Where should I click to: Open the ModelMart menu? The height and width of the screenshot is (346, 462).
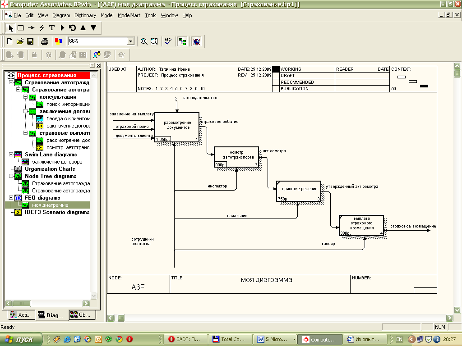129,15
